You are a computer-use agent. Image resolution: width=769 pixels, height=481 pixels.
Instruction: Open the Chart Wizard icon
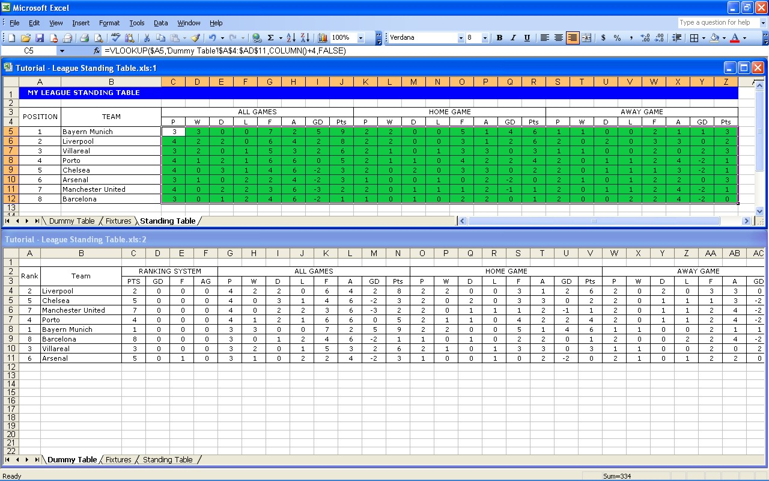pos(323,38)
